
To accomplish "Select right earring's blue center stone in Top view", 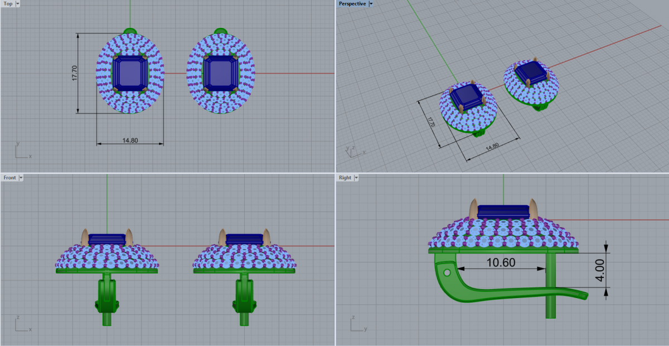I will 221,73.
